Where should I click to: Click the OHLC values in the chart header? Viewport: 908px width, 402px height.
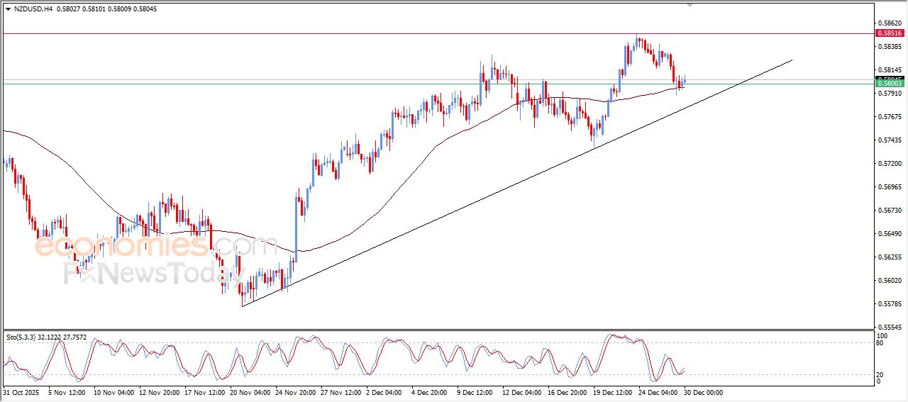click(106, 9)
